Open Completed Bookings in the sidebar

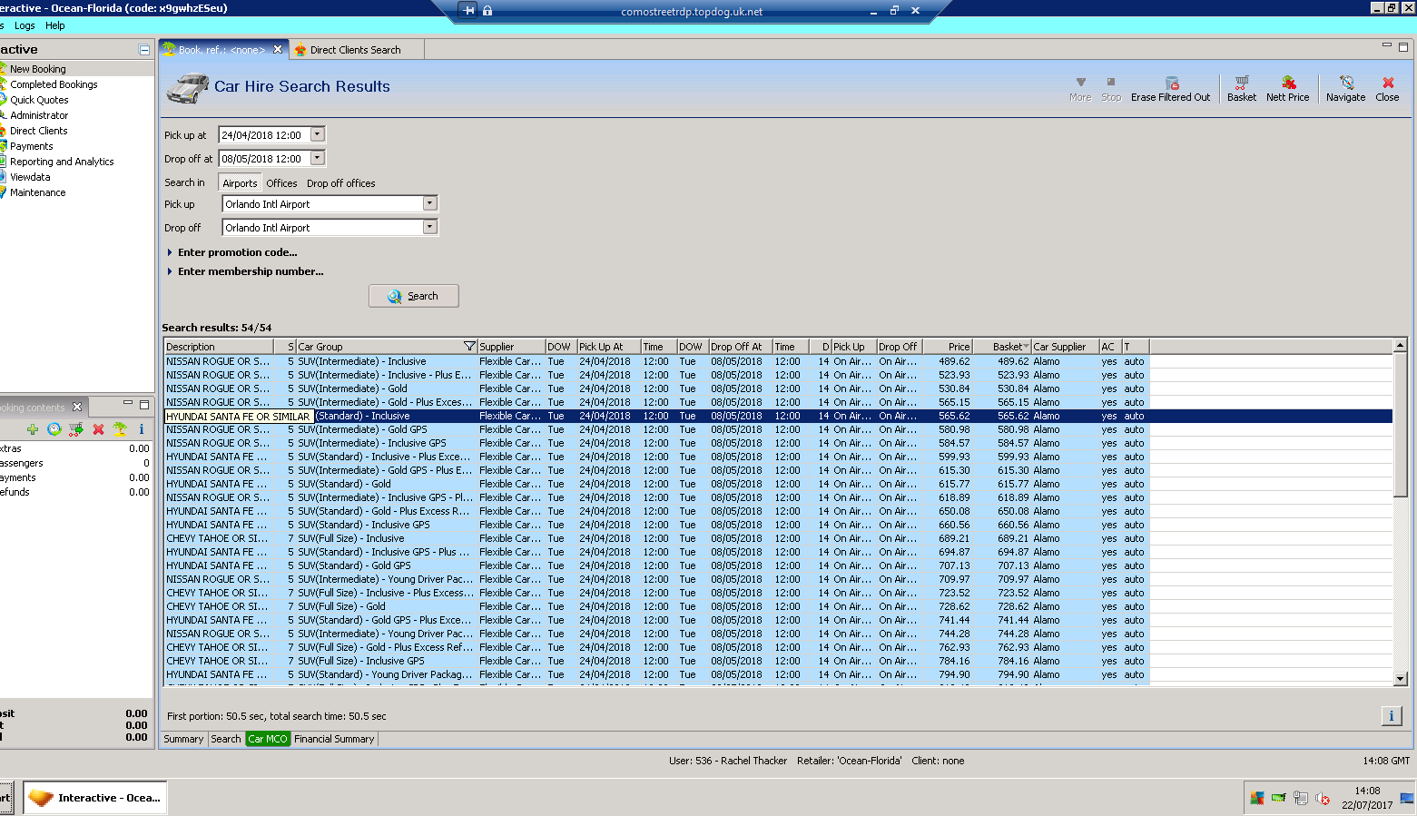[54, 84]
